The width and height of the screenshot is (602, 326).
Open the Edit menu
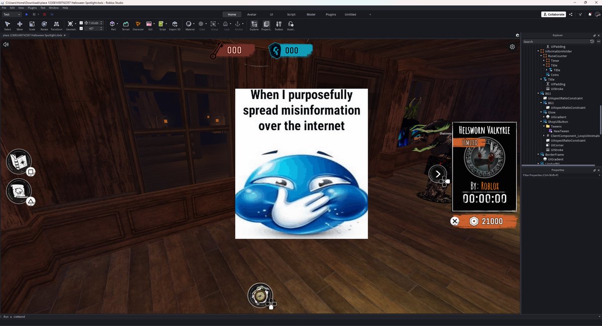coord(12,8)
